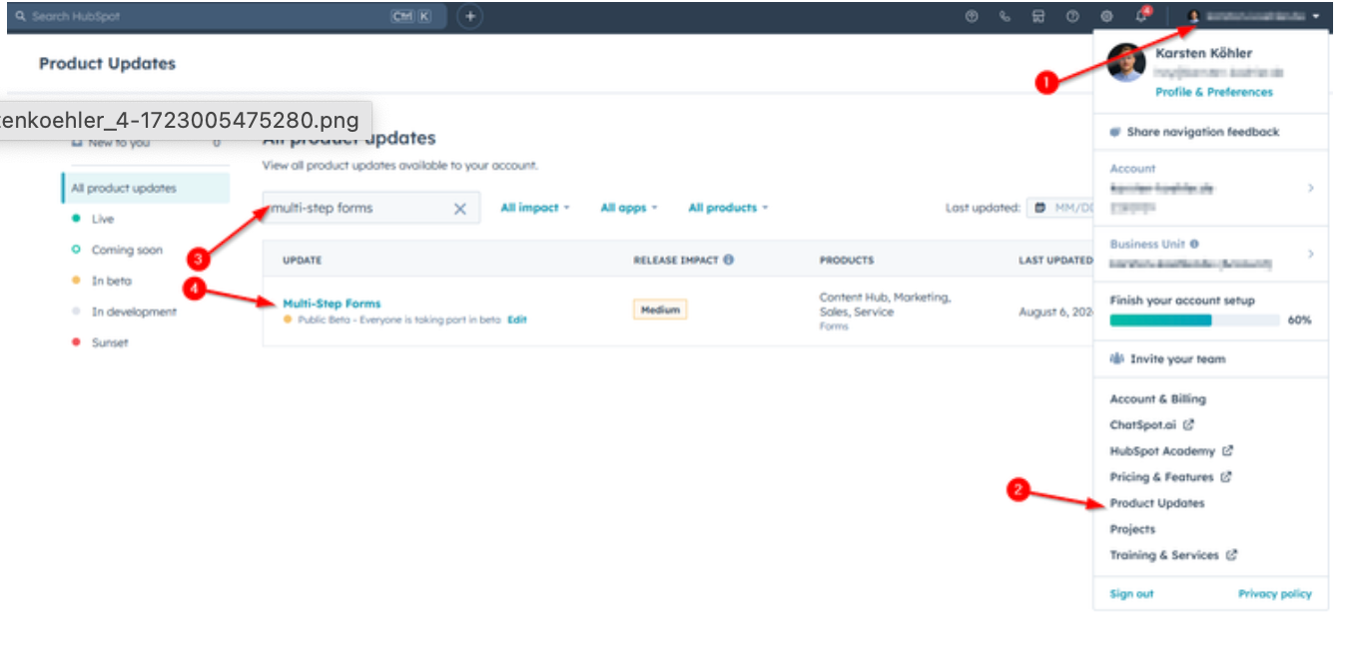Open the All products dropdown
This screenshot has height=663, width=1360.
tap(728, 208)
